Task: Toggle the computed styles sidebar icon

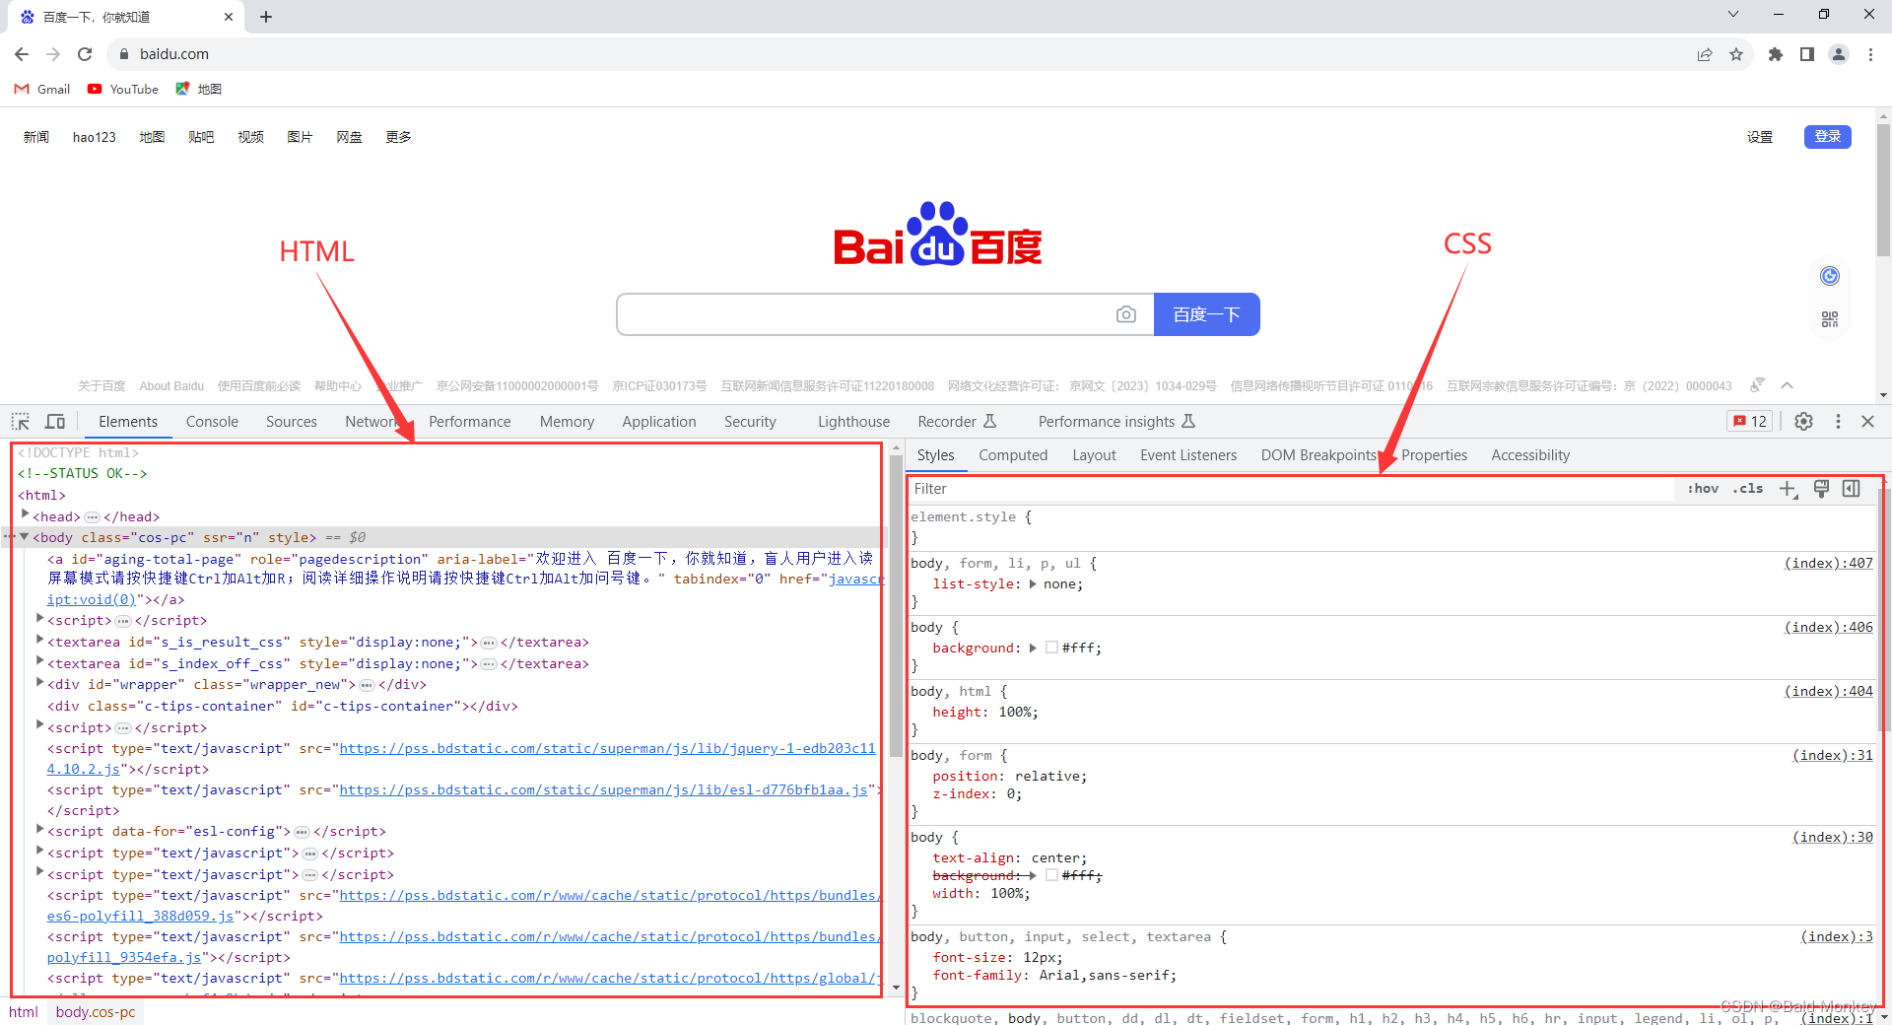Action: (x=1852, y=489)
